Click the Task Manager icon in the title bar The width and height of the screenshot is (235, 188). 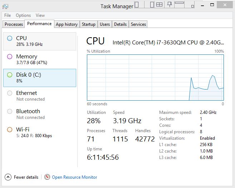point(5,6)
